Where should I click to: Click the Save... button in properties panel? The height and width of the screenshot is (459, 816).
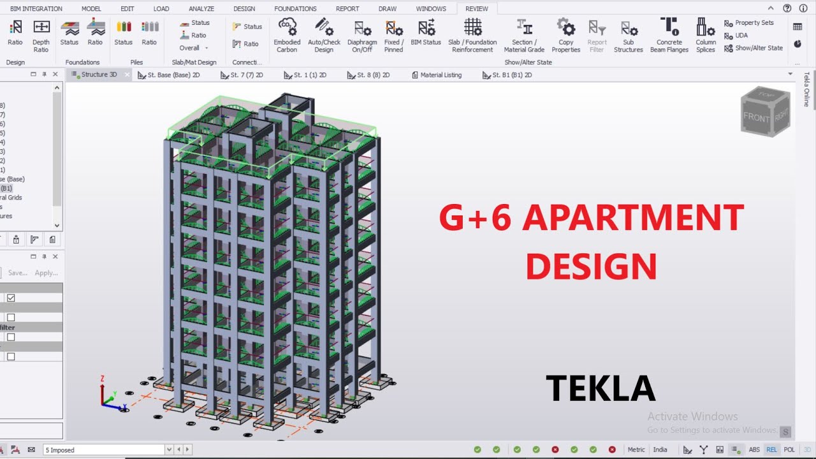(x=17, y=273)
